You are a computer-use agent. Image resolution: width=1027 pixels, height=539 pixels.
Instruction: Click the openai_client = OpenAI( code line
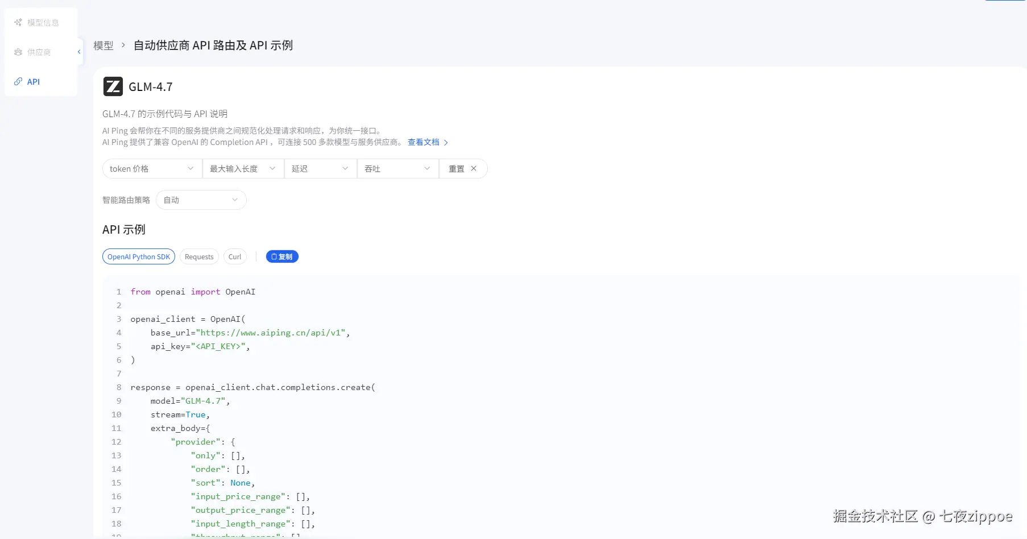[x=188, y=319]
